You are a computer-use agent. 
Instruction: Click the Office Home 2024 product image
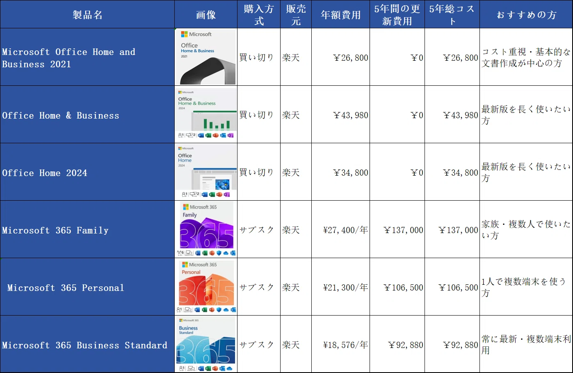tap(206, 172)
